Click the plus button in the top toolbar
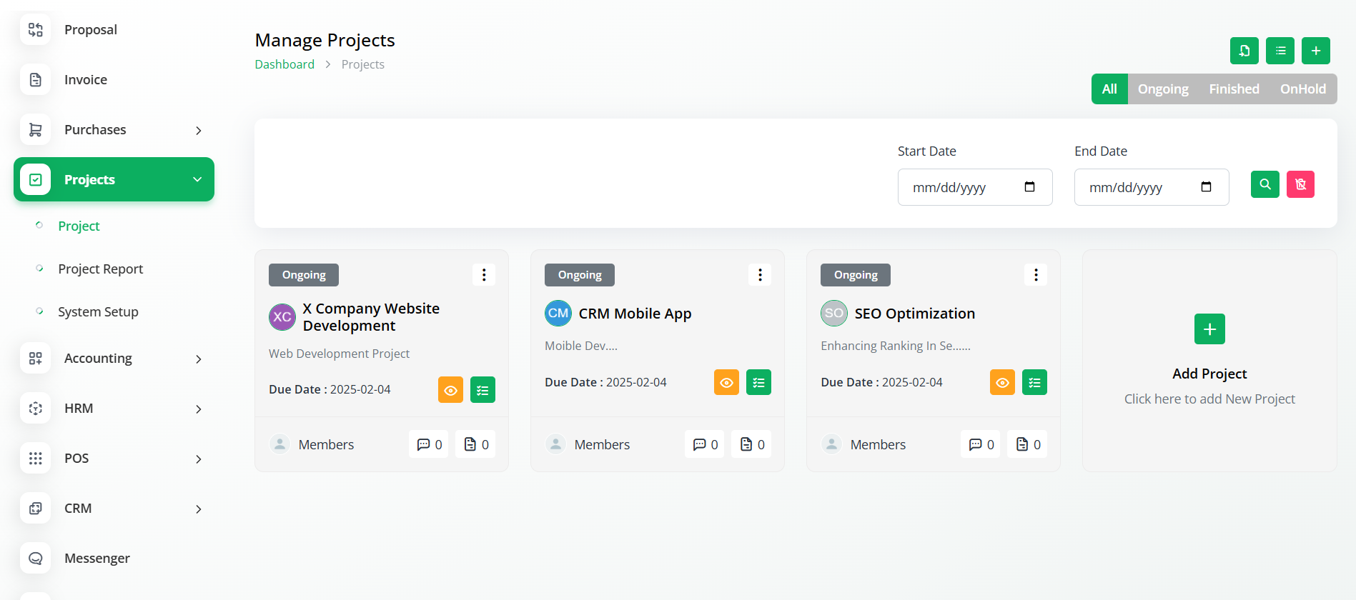Screen dimensions: 1356x600 tap(1316, 51)
